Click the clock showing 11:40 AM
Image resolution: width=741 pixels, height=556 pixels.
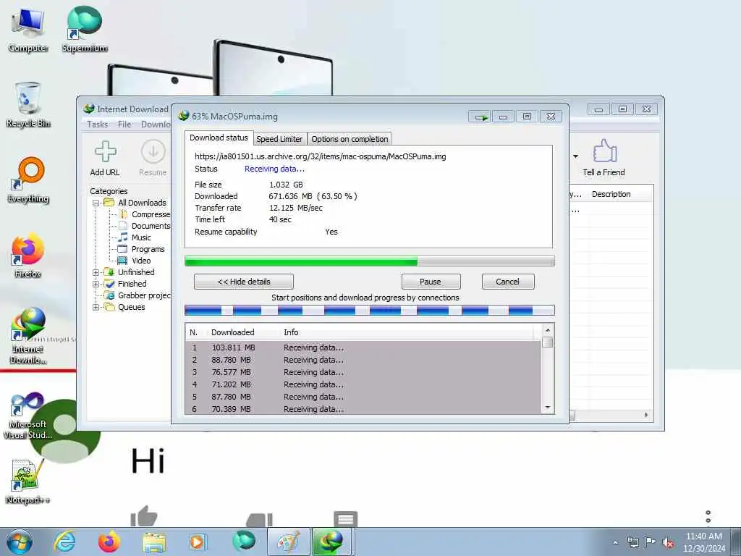pos(703,536)
